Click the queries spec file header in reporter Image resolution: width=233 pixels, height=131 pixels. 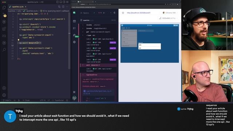tap(98, 20)
